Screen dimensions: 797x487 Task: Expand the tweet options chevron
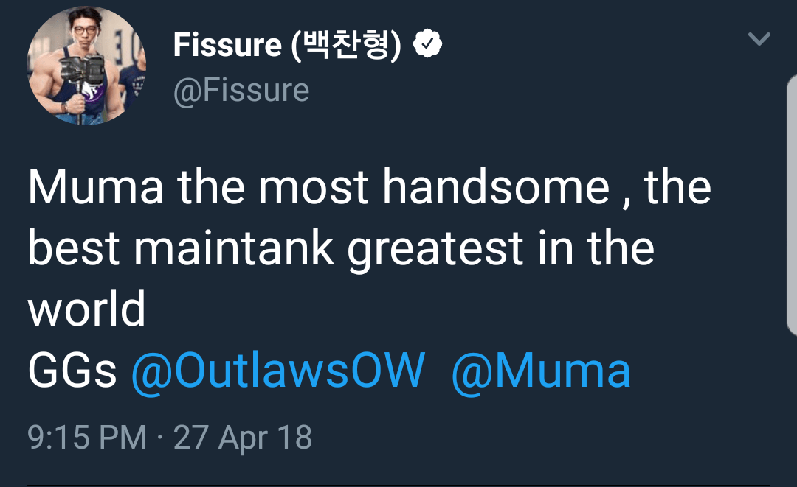click(x=759, y=38)
